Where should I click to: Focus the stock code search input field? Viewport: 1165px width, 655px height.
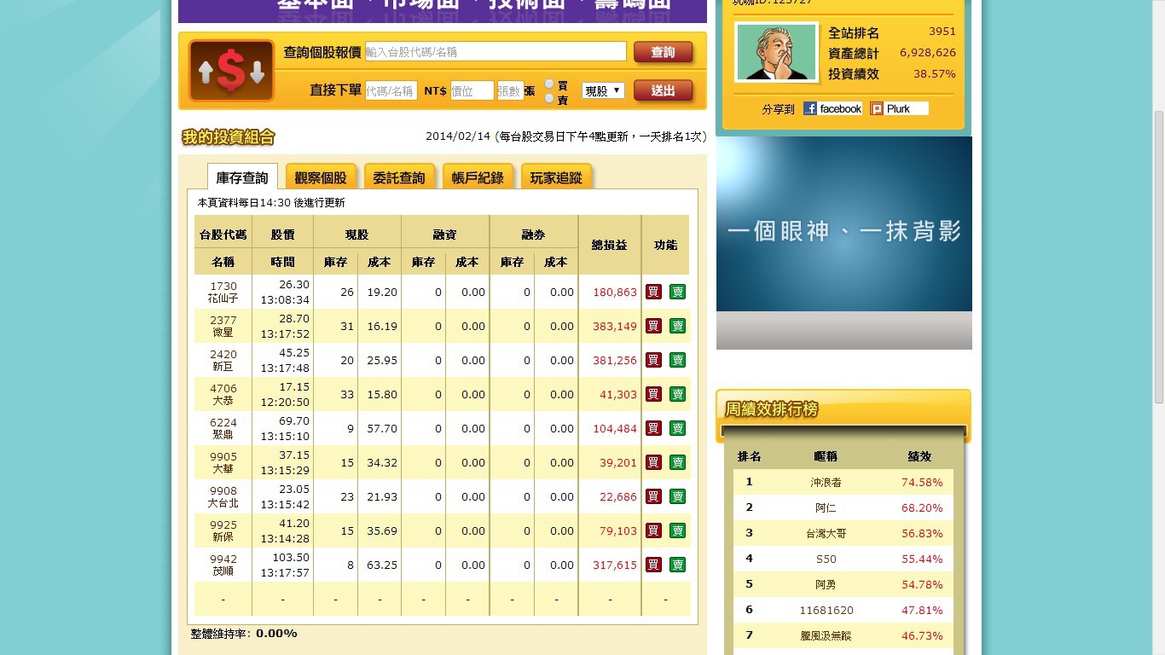coord(496,52)
